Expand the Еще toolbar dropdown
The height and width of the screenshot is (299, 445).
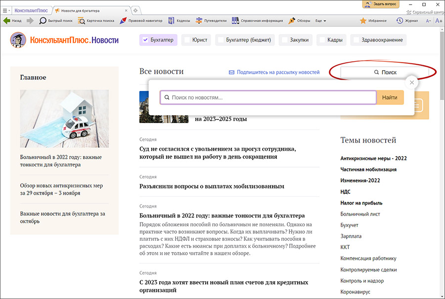tap(321, 21)
